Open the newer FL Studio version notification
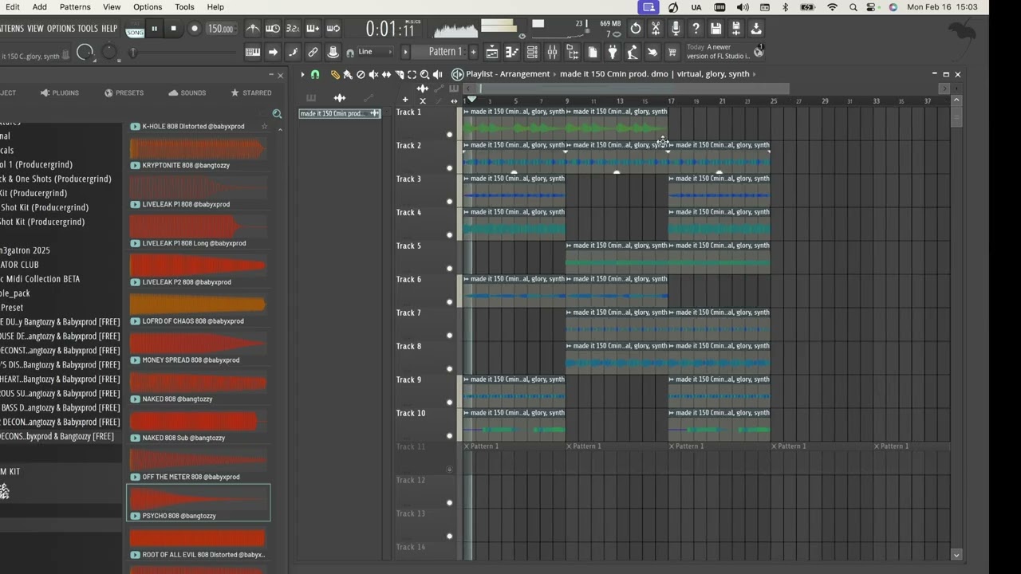This screenshot has height=574, width=1021. [x=724, y=52]
